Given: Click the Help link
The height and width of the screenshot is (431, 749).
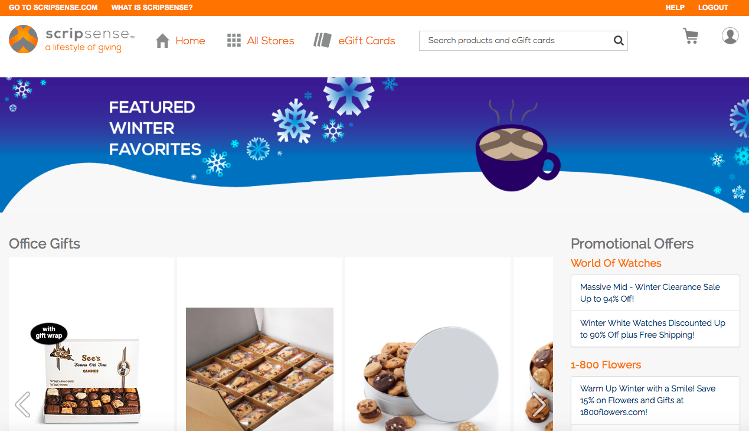Looking at the screenshot, I should (x=675, y=8).
